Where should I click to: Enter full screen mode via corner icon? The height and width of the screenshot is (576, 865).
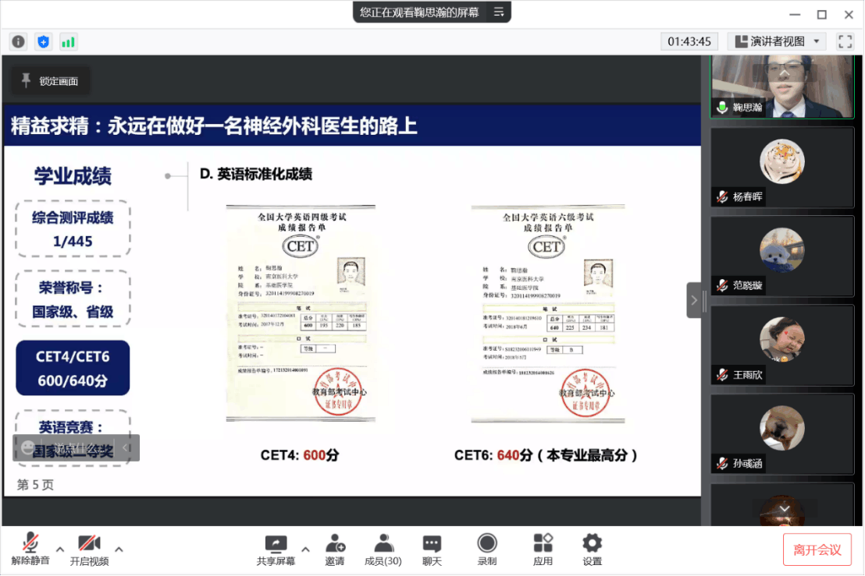pyautogui.click(x=845, y=41)
